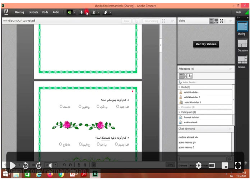
Task: Click the document vertical scrollbar thumb
Action: click(161, 45)
